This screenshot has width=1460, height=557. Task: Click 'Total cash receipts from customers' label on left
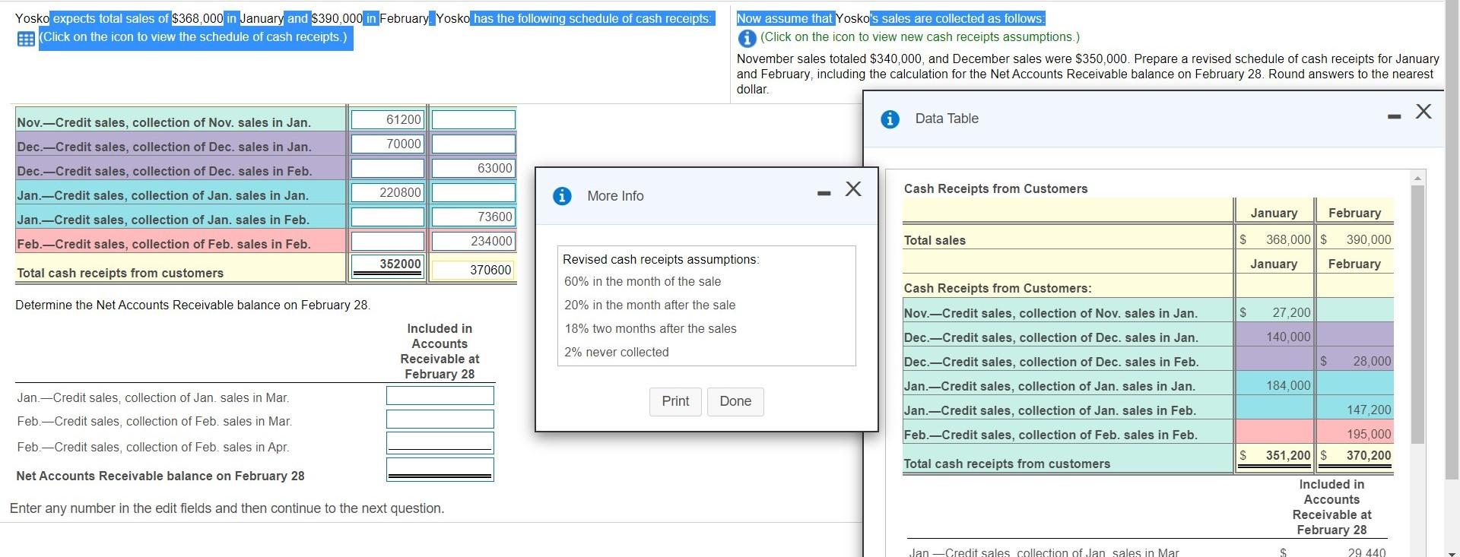coord(120,273)
